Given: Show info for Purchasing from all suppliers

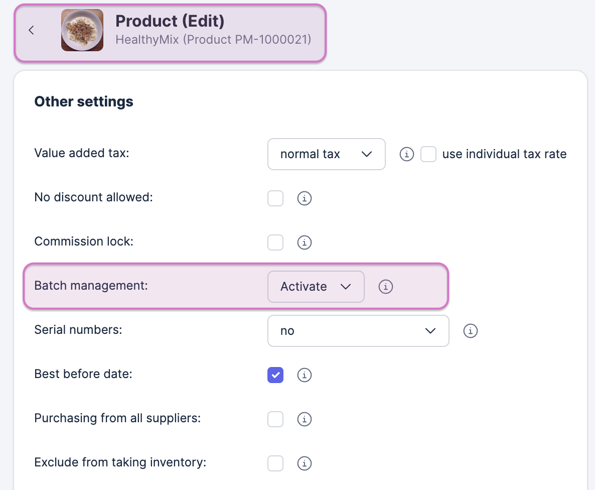Looking at the screenshot, I should (x=305, y=419).
